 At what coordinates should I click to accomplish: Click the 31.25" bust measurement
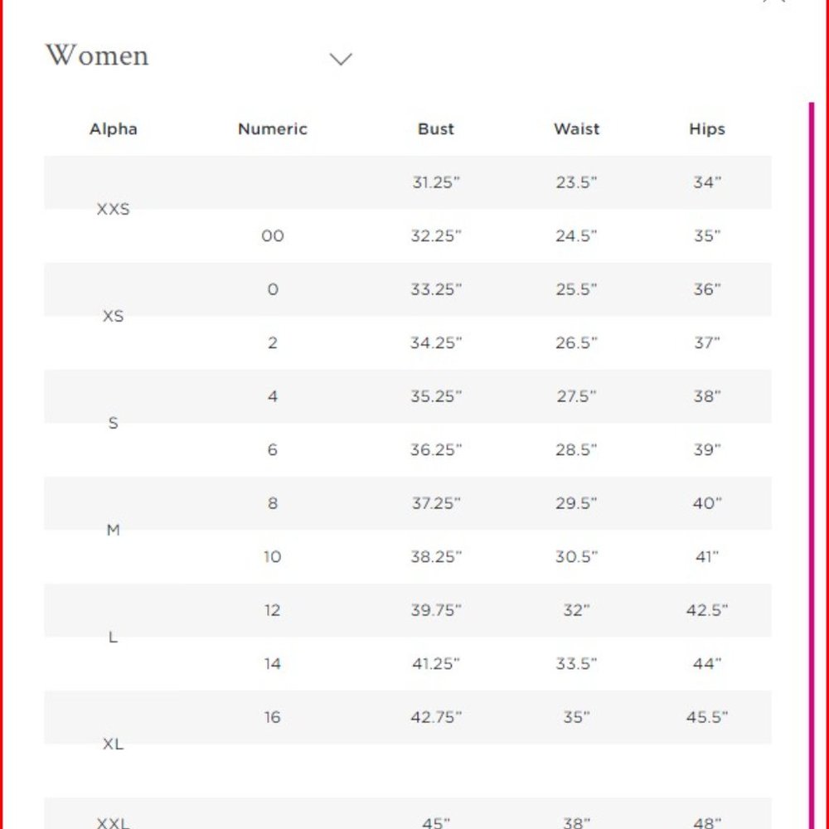(x=436, y=182)
